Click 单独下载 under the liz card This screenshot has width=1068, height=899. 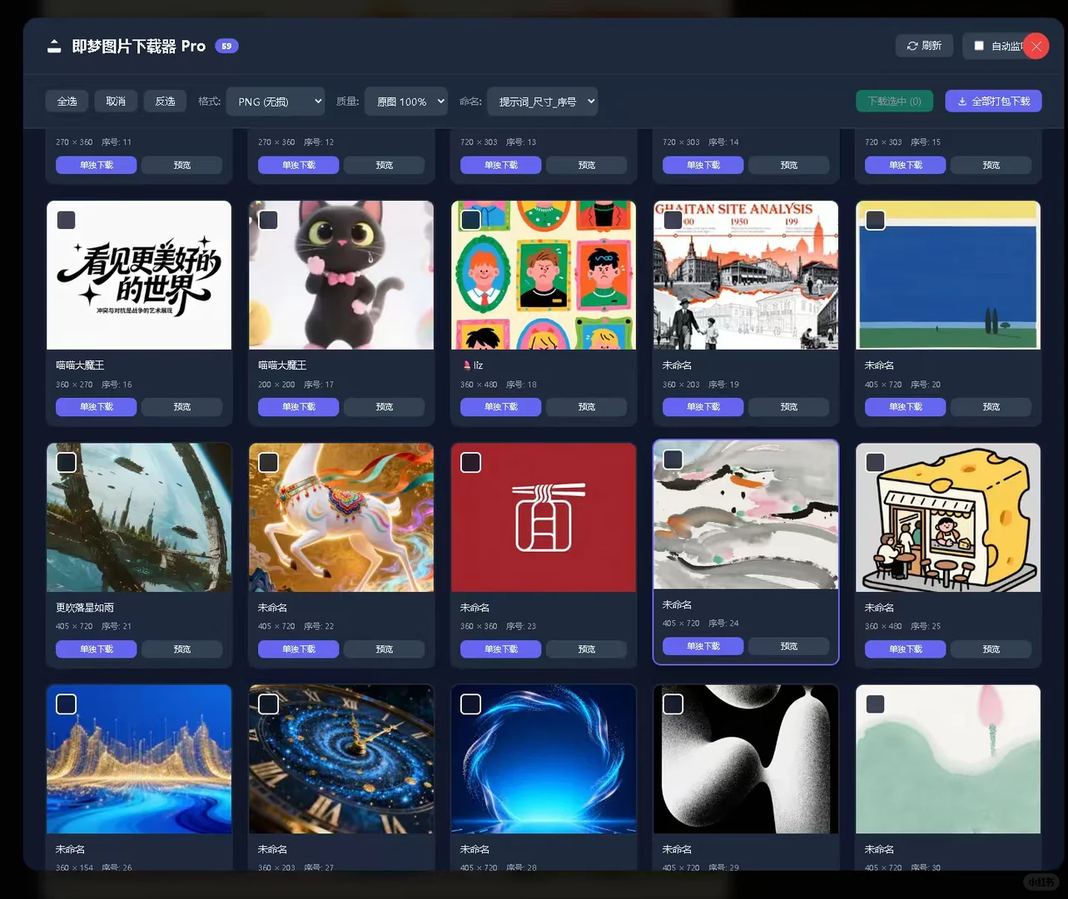click(x=501, y=407)
